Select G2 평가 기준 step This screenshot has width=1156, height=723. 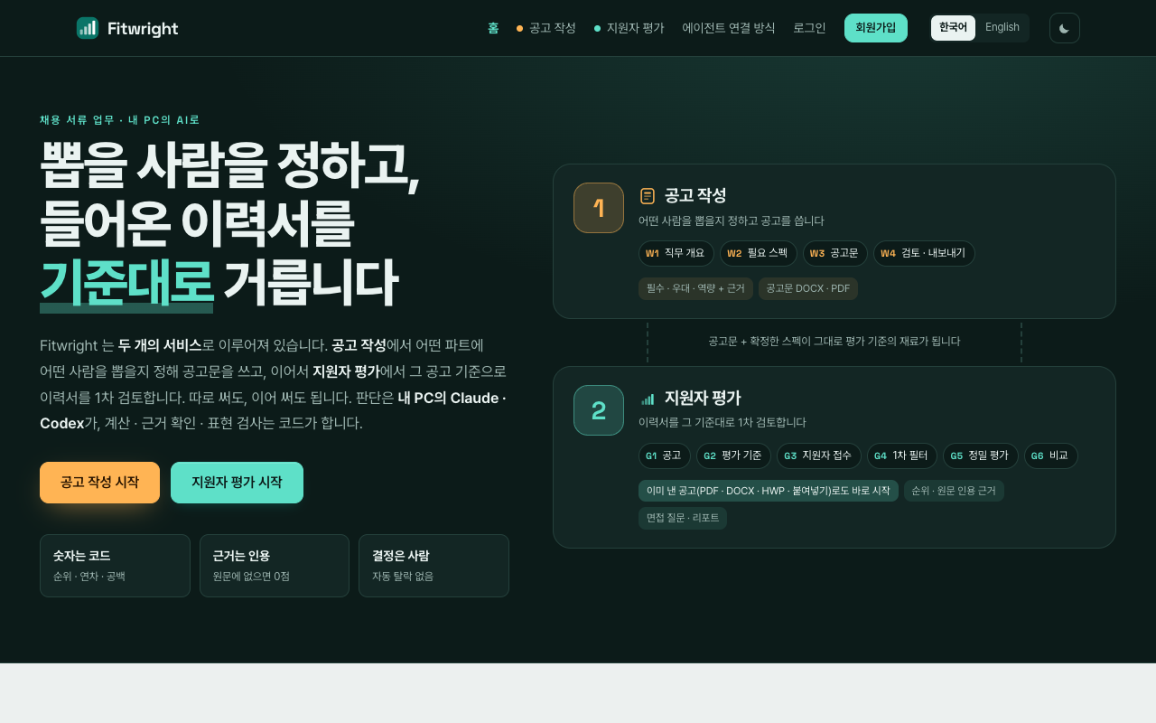pyautogui.click(x=733, y=456)
